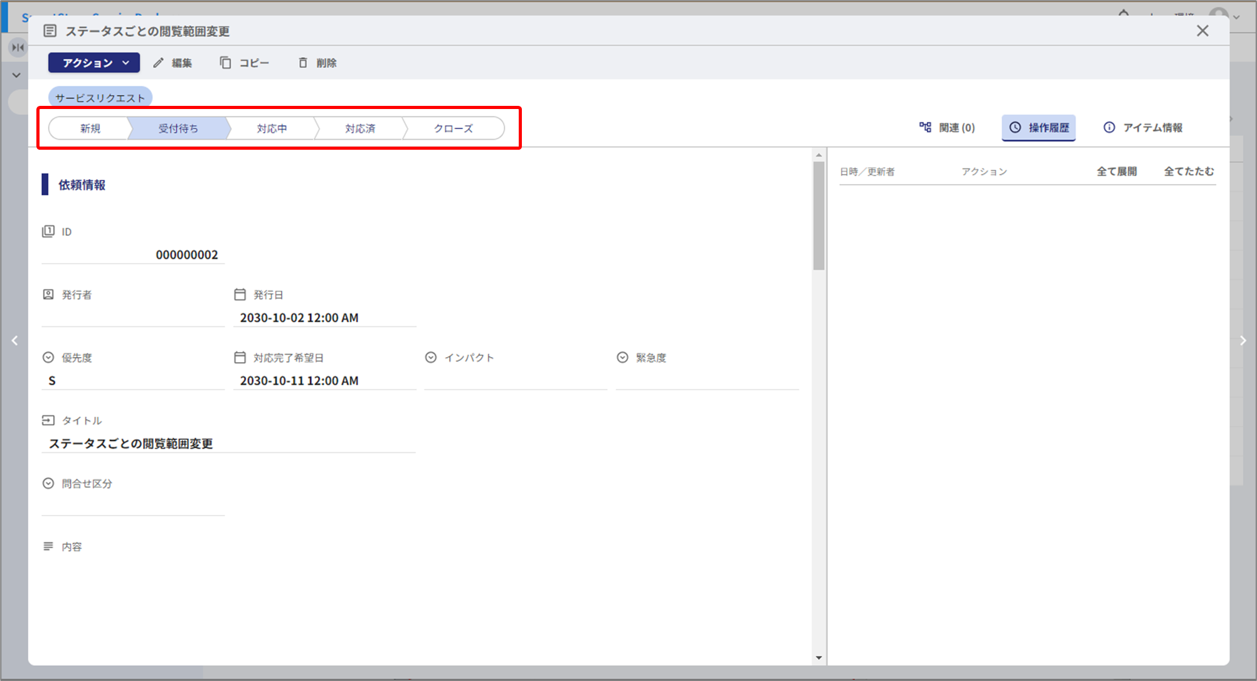Click the pencil edit icon (編集)
The height and width of the screenshot is (681, 1257).
pos(159,63)
